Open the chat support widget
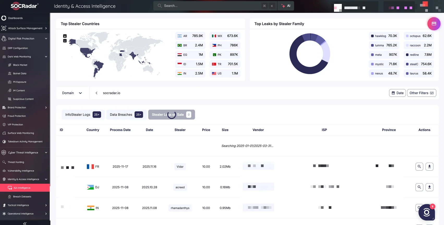The image size is (444, 225). 427,212
